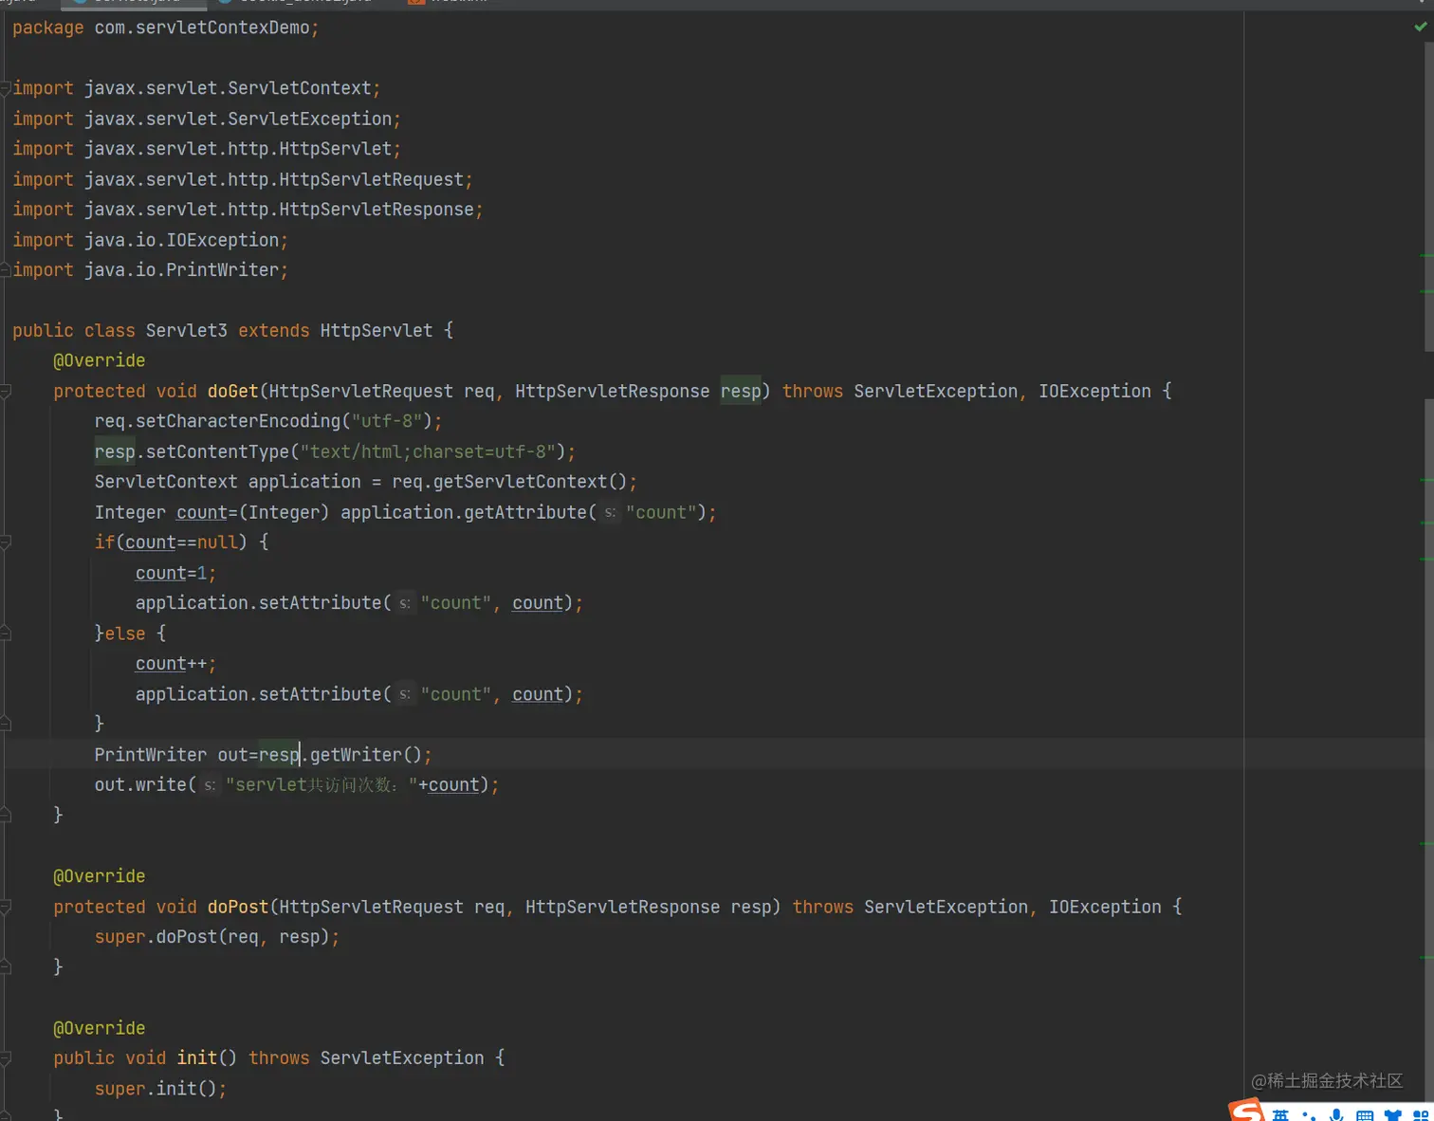Click import javax.servlet.ServletException line
The image size is (1434, 1121).
pos(207,119)
